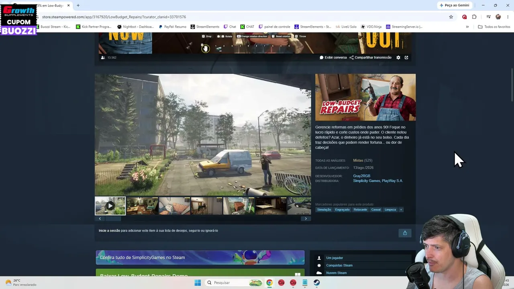The height and width of the screenshot is (289, 514).
Task: Select the fourth media strip thumbnail
Action: (206, 206)
